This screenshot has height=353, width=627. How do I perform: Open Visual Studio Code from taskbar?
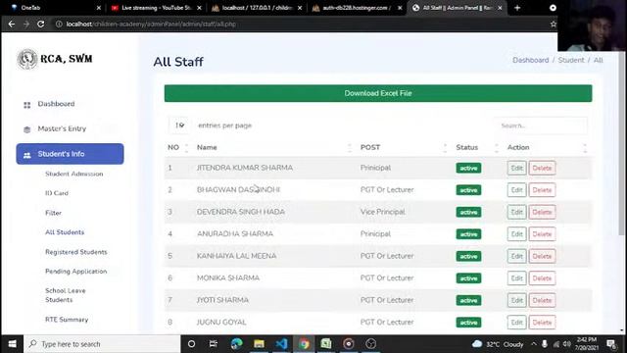point(281,344)
